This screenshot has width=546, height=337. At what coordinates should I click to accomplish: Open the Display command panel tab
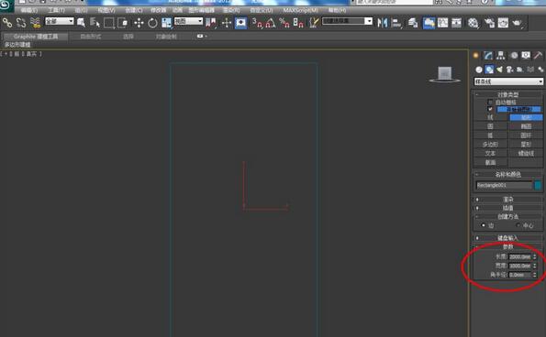click(x=526, y=55)
